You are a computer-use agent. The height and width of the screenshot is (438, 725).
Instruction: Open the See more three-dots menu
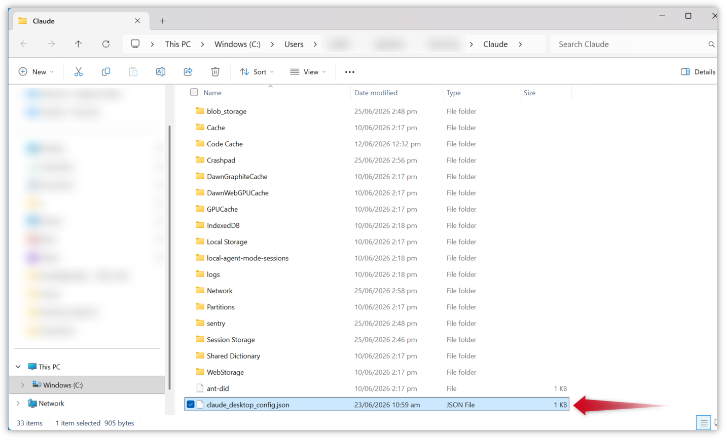pyautogui.click(x=350, y=72)
